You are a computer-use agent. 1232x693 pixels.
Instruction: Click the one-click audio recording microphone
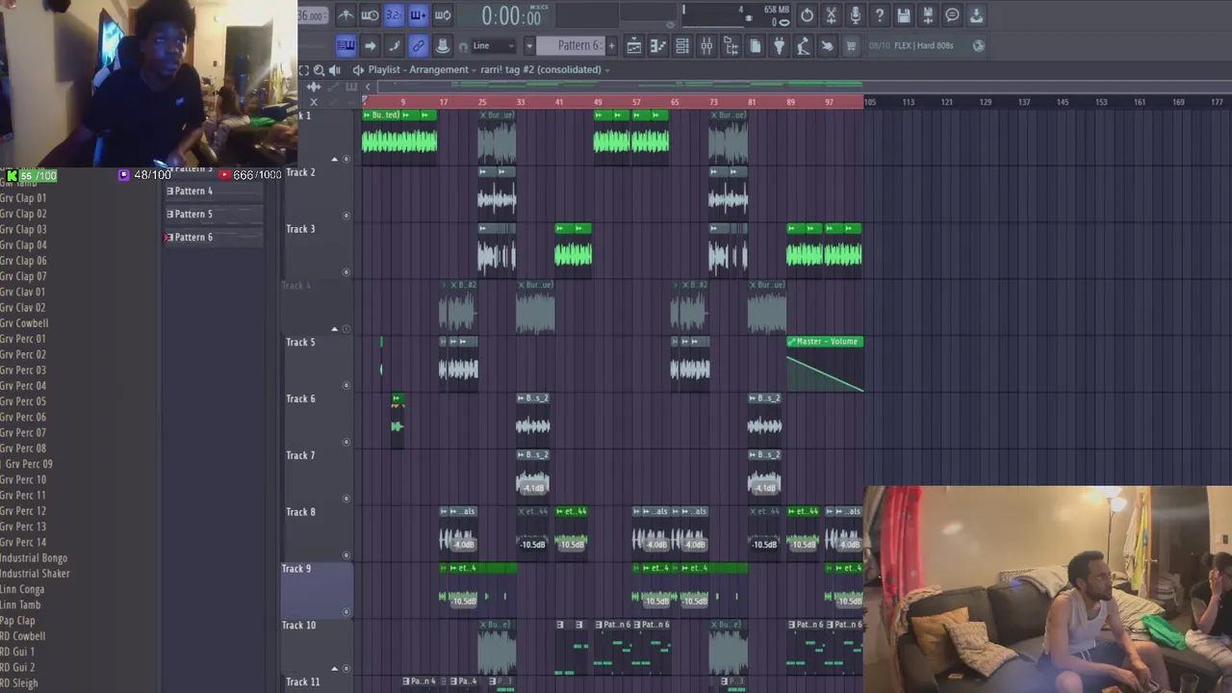pyautogui.click(x=855, y=14)
